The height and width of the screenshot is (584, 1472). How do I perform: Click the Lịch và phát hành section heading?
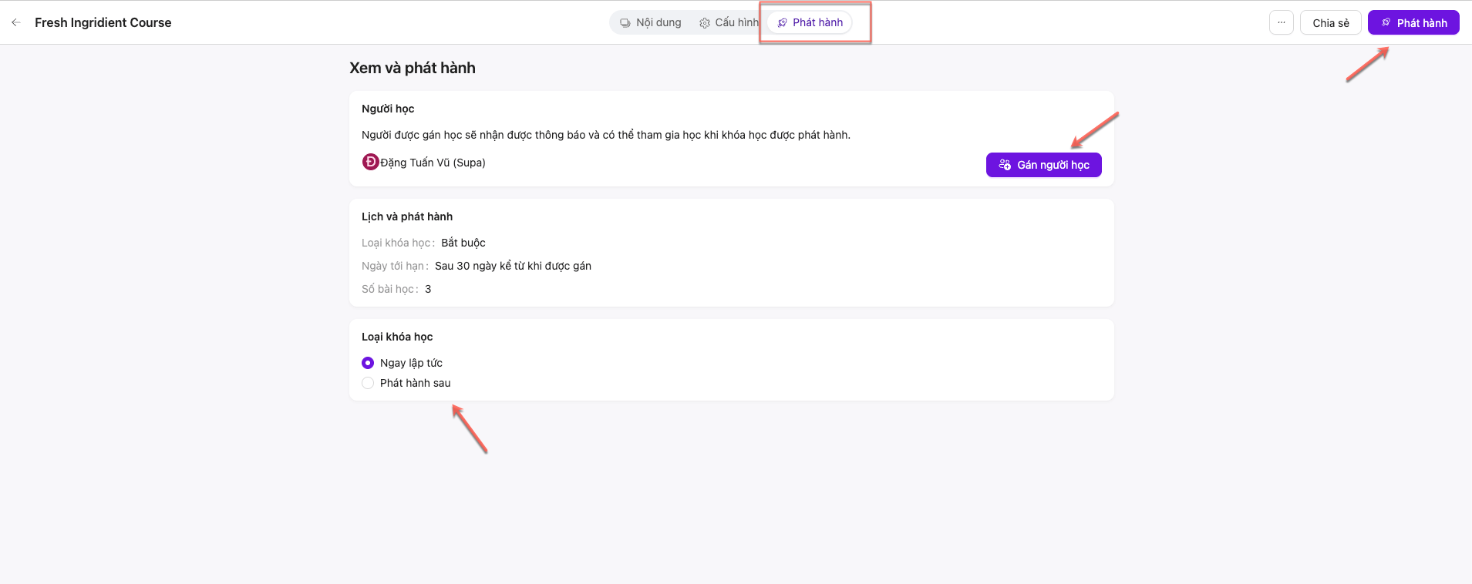pos(407,216)
